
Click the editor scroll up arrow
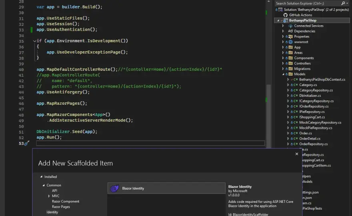(x=268, y=2)
